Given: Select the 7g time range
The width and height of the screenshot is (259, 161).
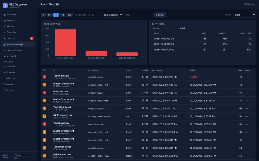Looking at the screenshot, I should click(63, 15).
